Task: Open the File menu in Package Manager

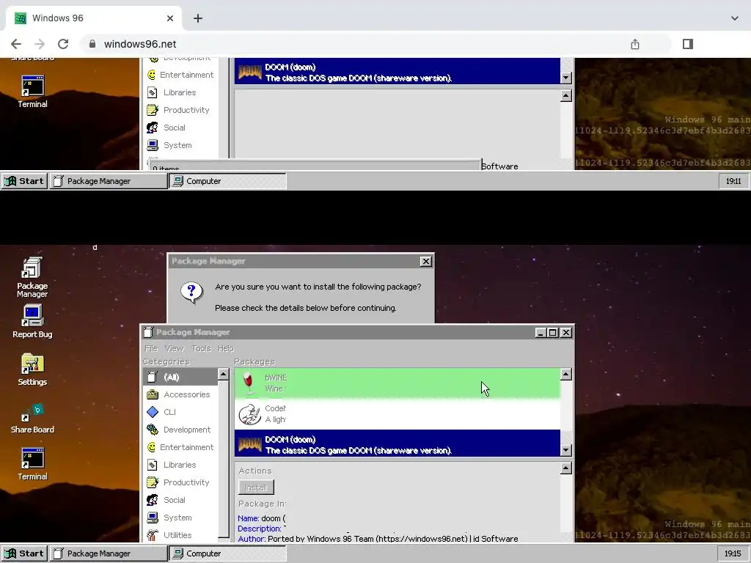Action: pyautogui.click(x=151, y=348)
